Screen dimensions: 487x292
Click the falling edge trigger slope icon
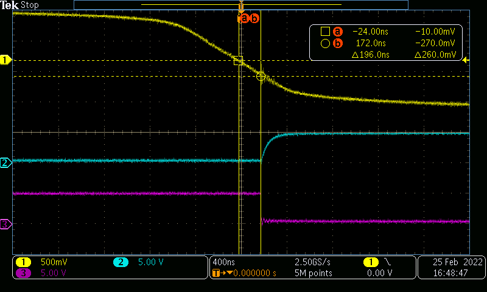tap(388, 262)
